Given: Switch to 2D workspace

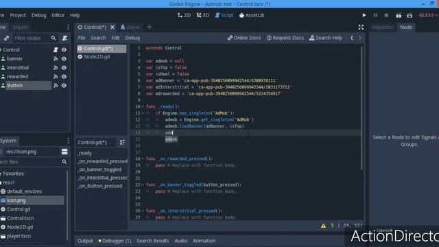Looking at the screenshot, I should 184,15.
